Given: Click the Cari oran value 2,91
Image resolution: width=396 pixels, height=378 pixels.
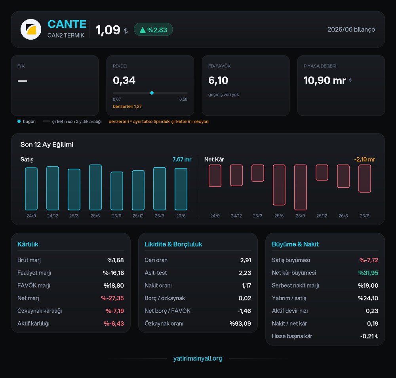Looking at the screenshot, I should point(246,260).
